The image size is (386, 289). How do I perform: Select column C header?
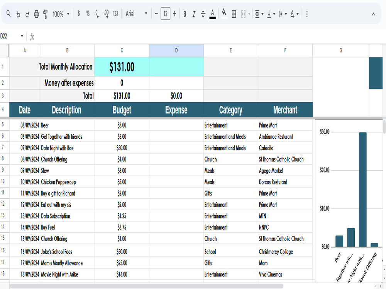point(122,50)
